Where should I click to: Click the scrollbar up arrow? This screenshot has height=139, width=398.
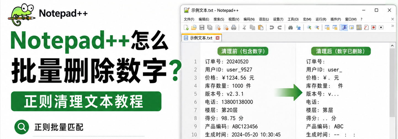click(x=392, y=45)
